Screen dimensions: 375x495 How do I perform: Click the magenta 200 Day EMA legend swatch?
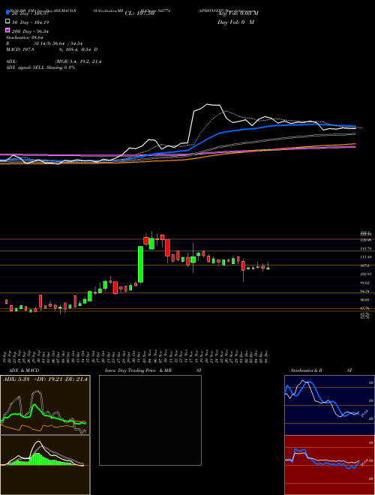click(7, 30)
